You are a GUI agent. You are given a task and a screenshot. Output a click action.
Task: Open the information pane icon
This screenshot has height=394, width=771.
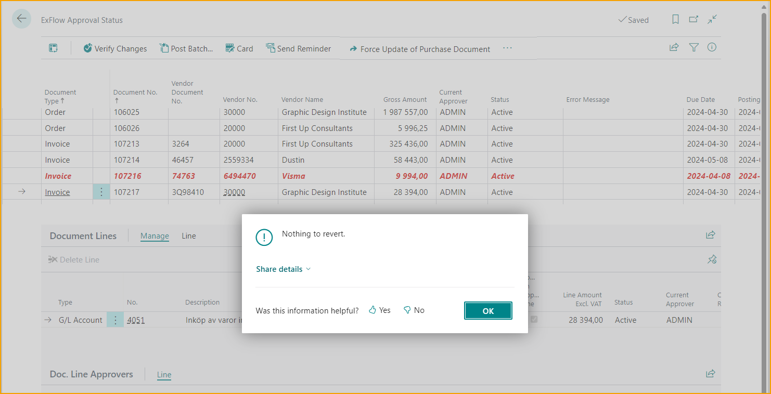pos(712,47)
